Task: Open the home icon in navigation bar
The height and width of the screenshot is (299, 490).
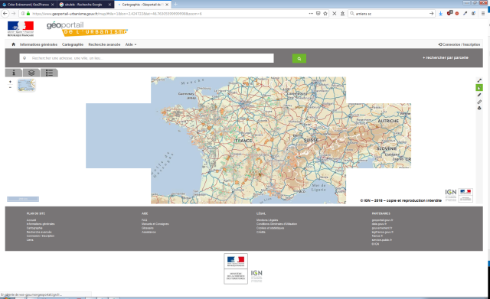Action: click(14, 44)
